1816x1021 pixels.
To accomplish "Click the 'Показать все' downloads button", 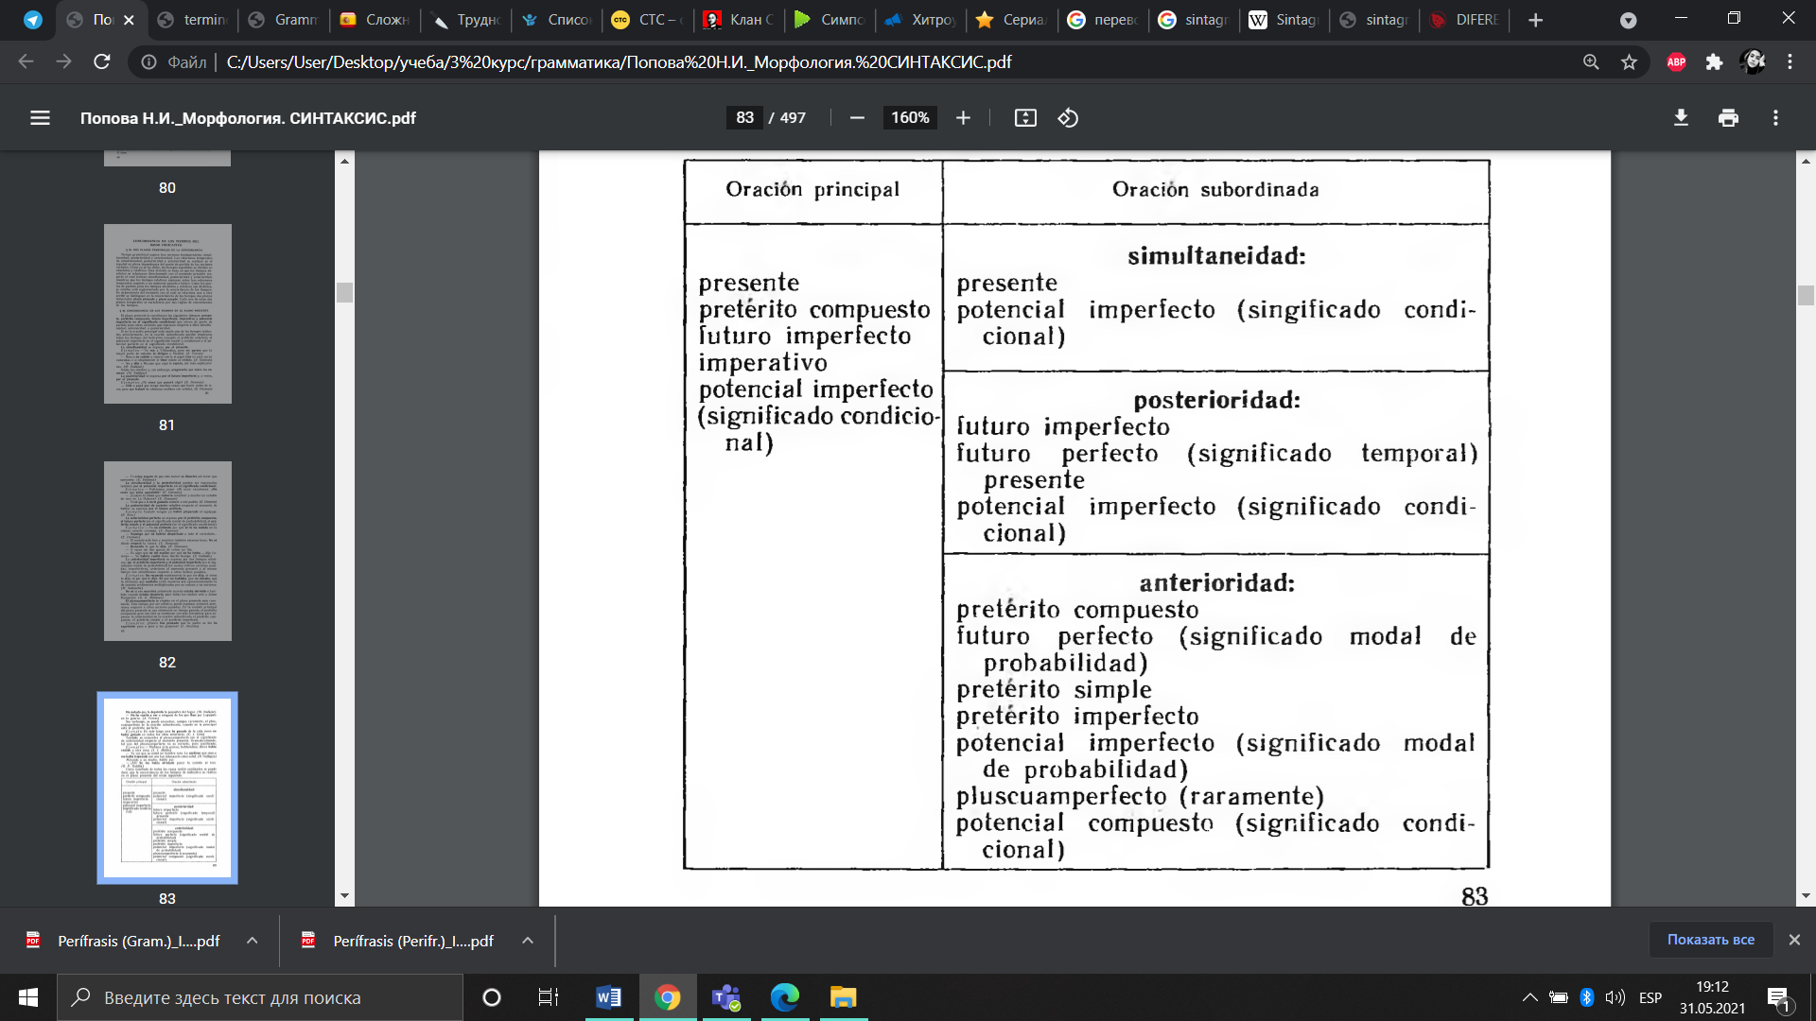I will pos(1710,940).
